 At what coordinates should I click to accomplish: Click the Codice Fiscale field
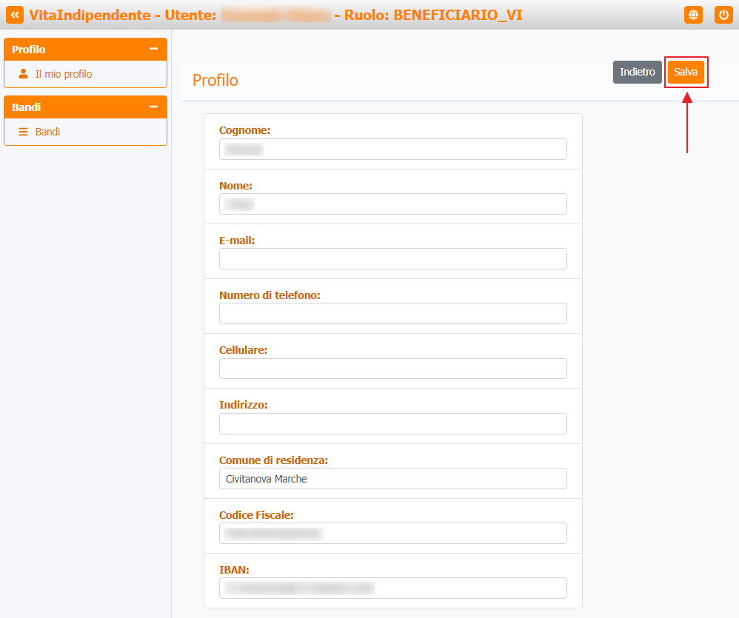pos(393,533)
